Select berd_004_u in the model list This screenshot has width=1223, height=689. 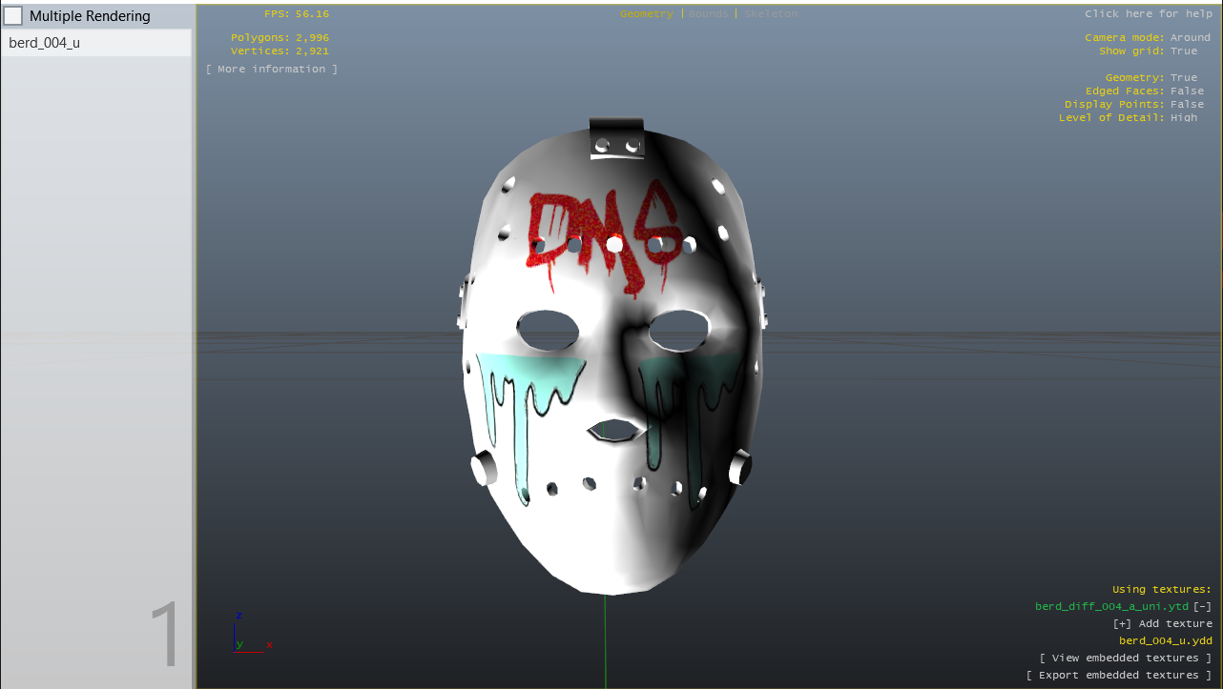[x=96, y=43]
